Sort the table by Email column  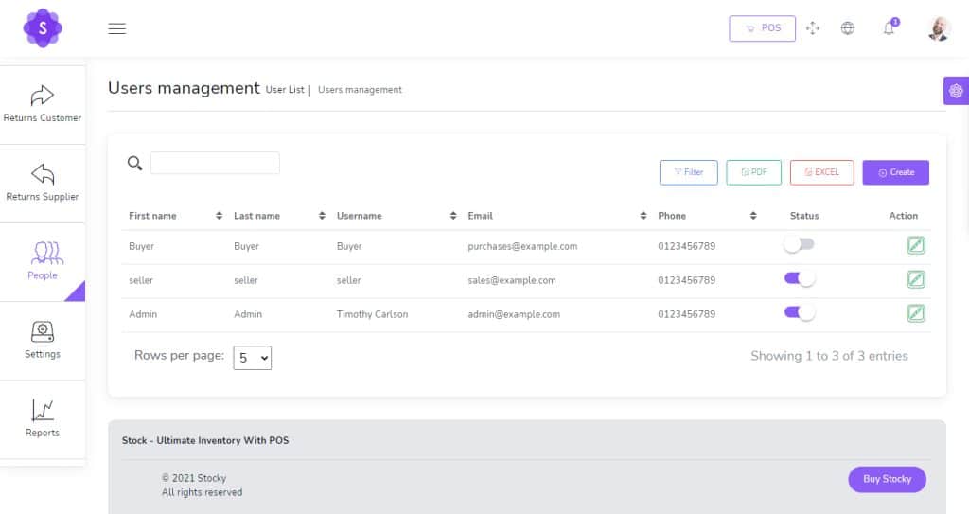(643, 216)
